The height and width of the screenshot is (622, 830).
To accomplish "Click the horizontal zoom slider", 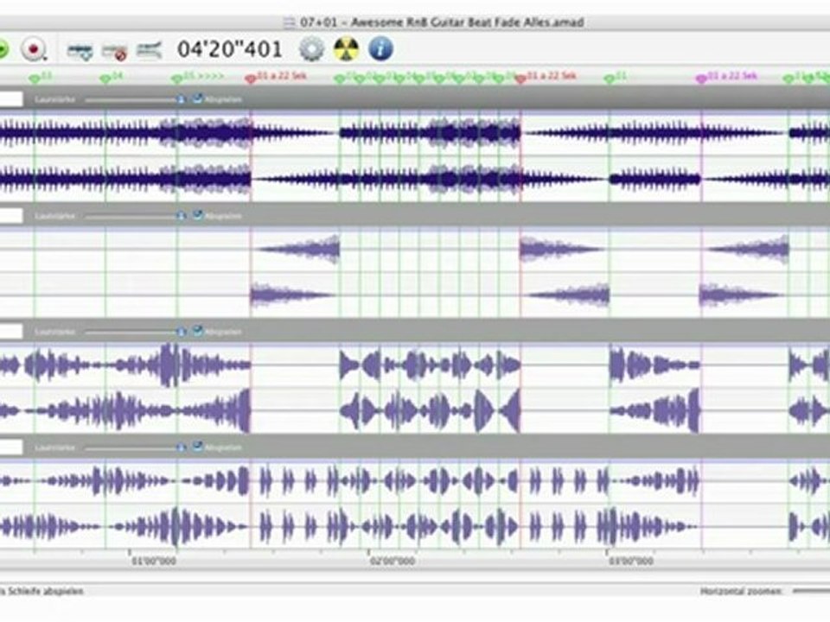I will click(810, 591).
